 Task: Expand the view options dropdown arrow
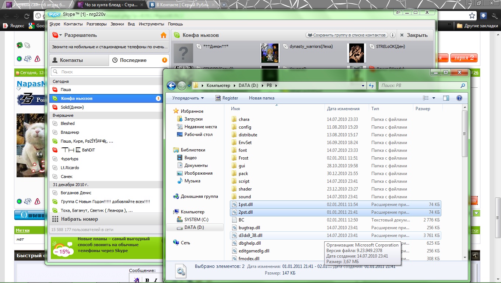click(434, 98)
